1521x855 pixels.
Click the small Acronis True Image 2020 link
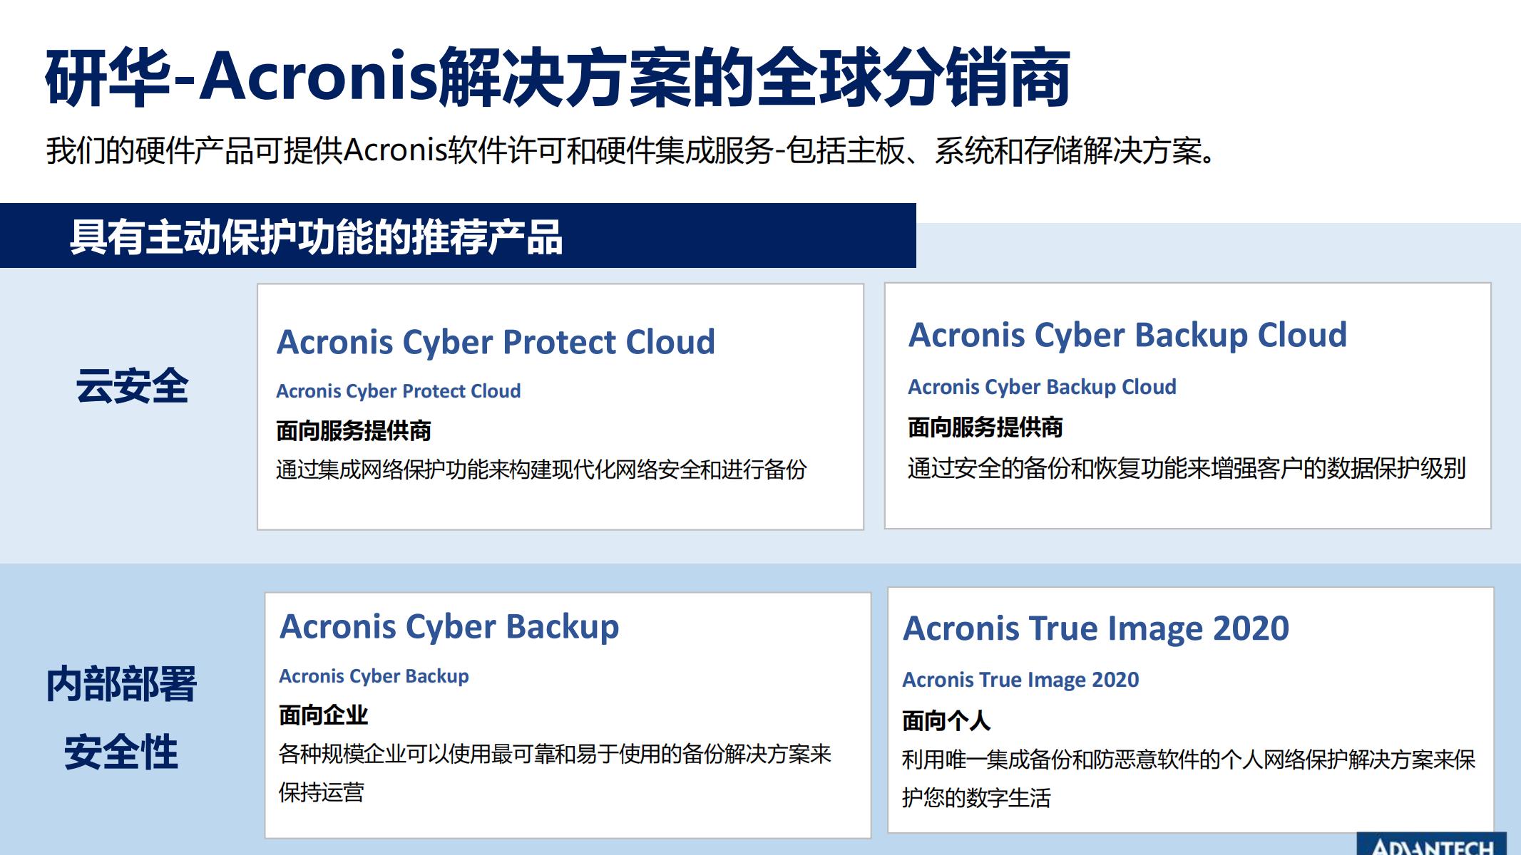(1020, 680)
